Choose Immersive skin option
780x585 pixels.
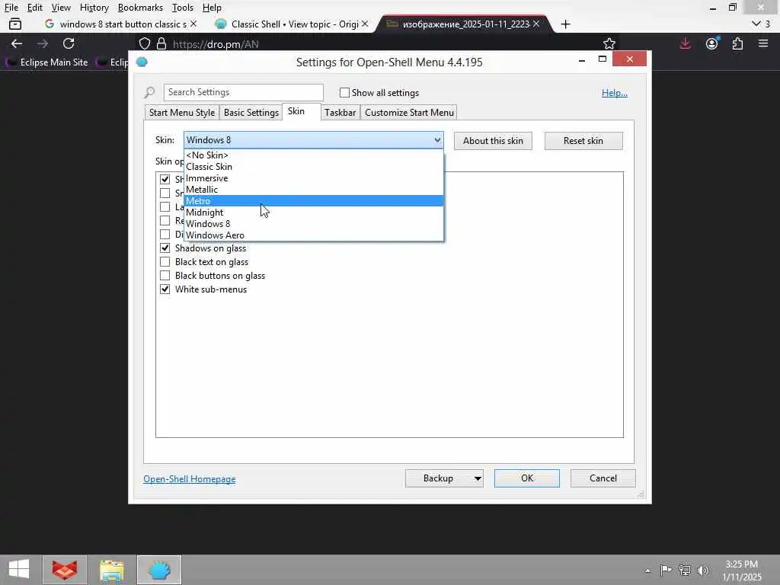[313, 178]
